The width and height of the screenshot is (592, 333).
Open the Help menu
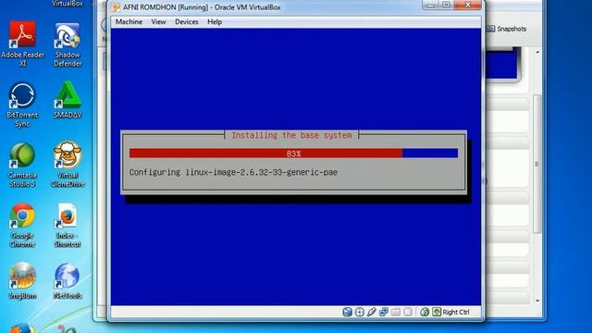(x=215, y=22)
